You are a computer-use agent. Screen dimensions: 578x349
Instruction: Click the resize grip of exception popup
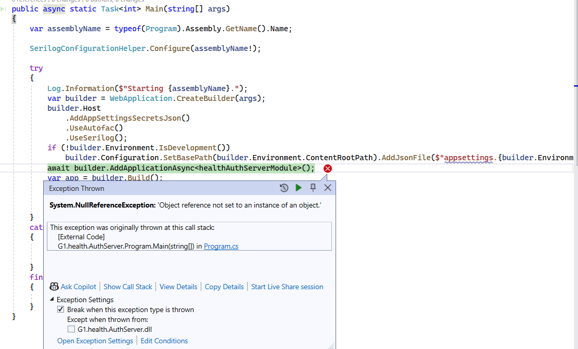coord(332,345)
